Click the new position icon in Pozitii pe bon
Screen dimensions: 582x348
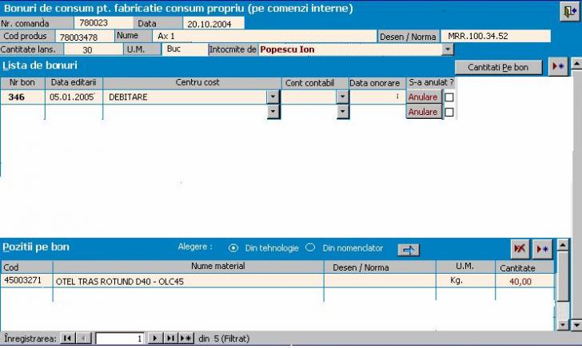543,249
